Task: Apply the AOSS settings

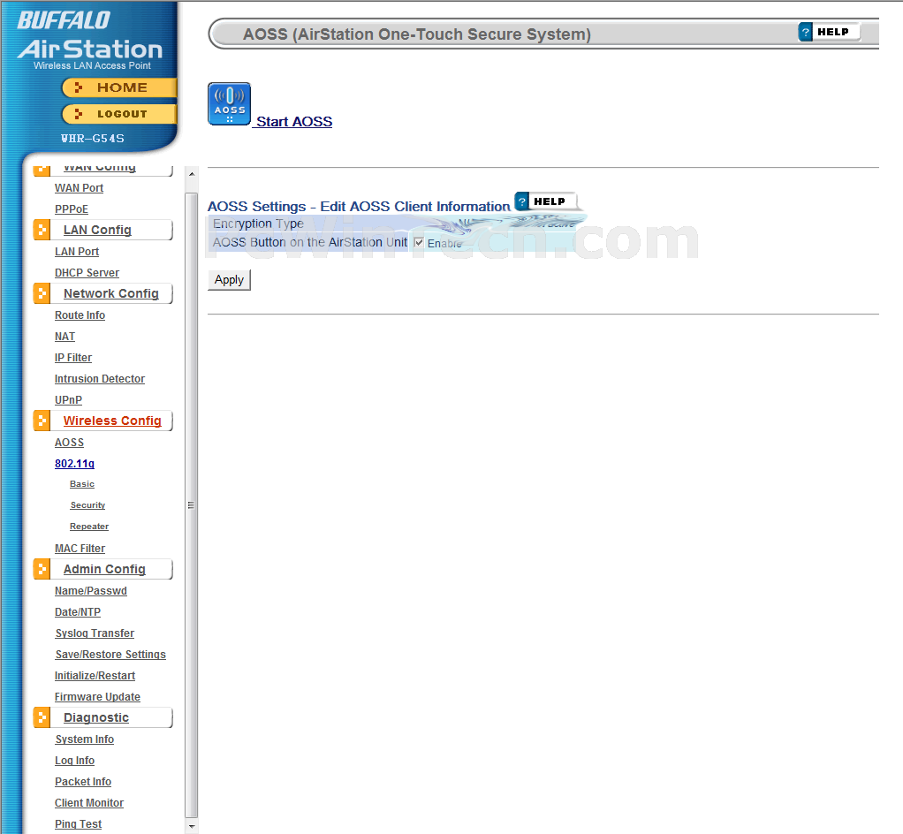Action: coord(229,280)
